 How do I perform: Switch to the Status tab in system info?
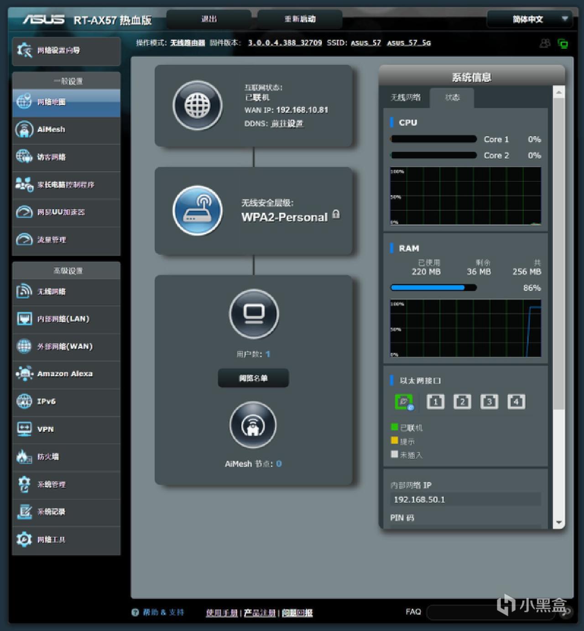[x=452, y=98]
